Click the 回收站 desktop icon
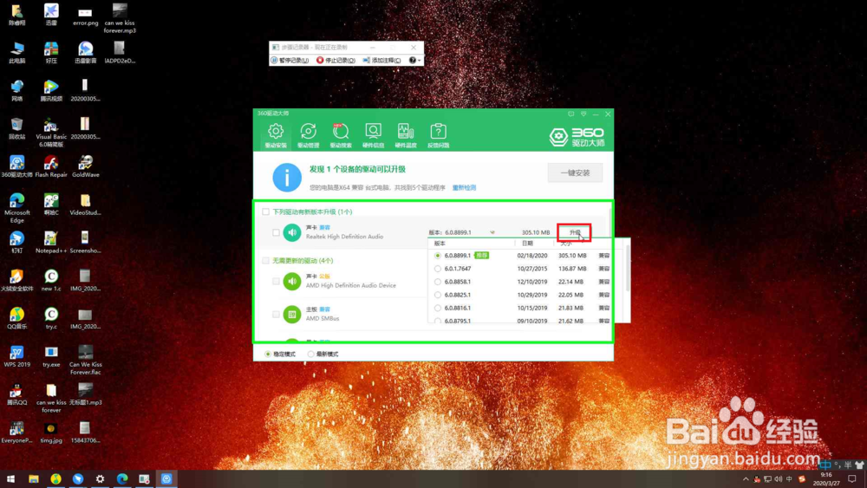The image size is (867, 488). [16, 128]
